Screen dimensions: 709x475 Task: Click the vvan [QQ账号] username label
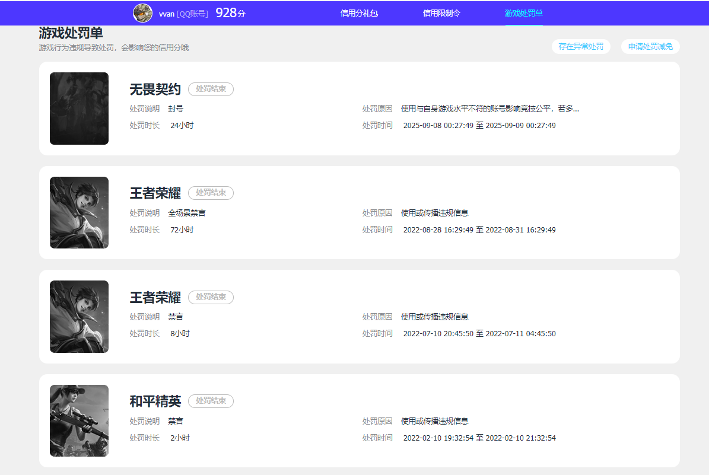[x=183, y=13]
